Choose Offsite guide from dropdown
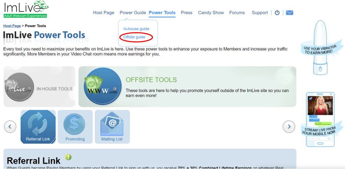The height and width of the screenshot is (169, 345). pos(134,37)
